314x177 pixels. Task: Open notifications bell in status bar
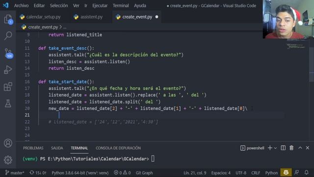pos(306,173)
